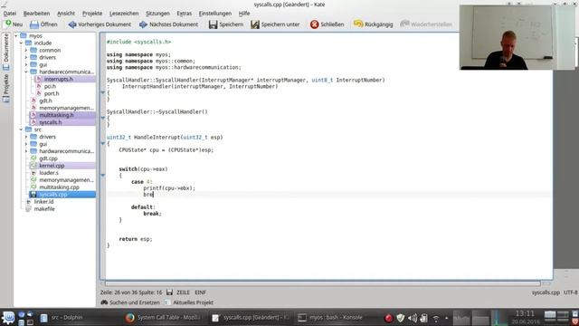Switch to the Projekte side tab
Viewport: 579px width, 326px height.
point(6,88)
